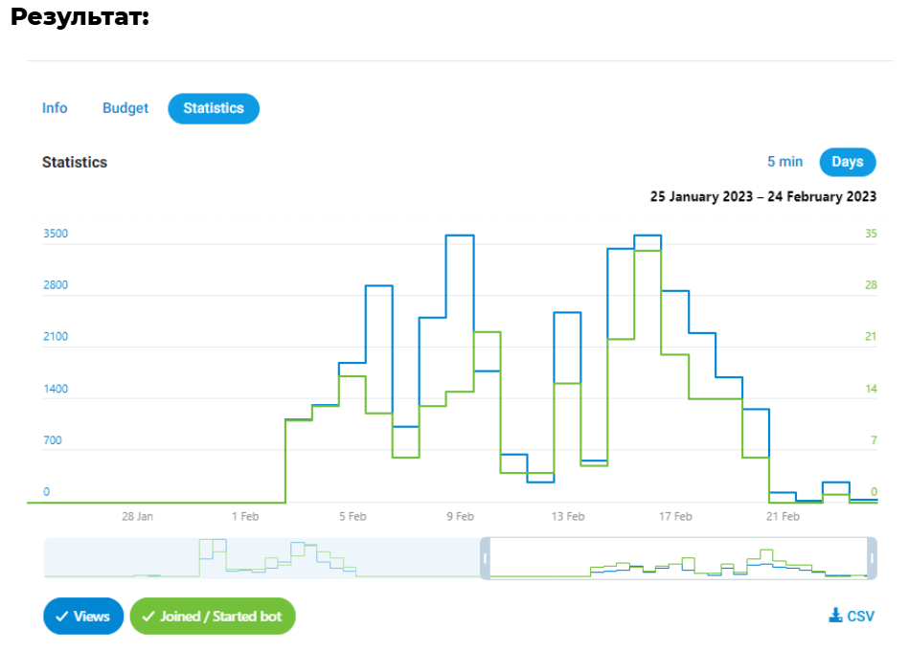Click the date range 25 January – 24 February
The height and width of the screenshot is (652, 909).
pyautogui.click(x=762, y=196)
